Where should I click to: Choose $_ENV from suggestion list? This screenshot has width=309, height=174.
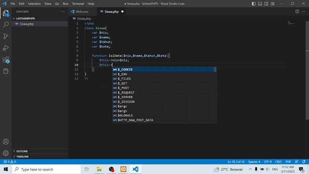pos(164,74)
